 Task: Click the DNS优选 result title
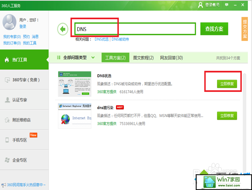point(104,76)
